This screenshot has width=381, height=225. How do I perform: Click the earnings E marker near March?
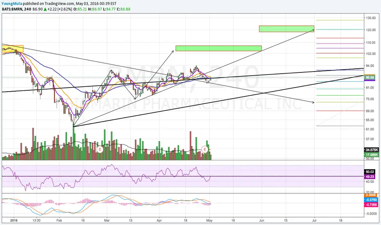100,149
